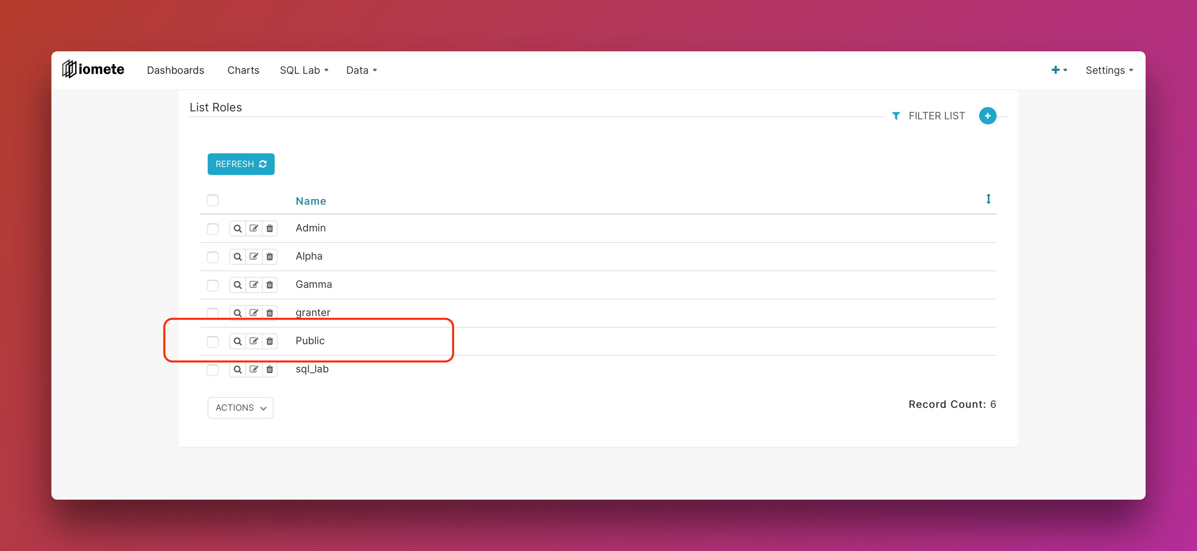
Task: Open the SQL Lab dropdown menu
Action: (x=304, y=70)
